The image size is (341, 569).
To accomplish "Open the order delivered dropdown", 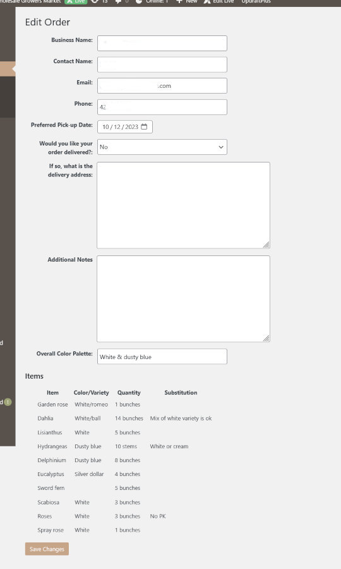I will [162, 147].
